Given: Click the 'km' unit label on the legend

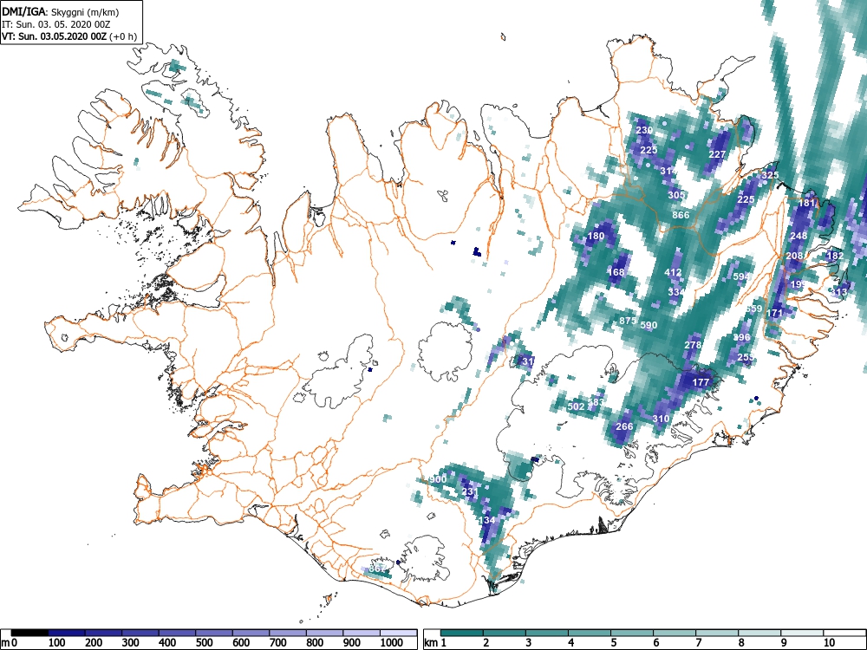Looking at the screenshot, I should tap(431, 643).
